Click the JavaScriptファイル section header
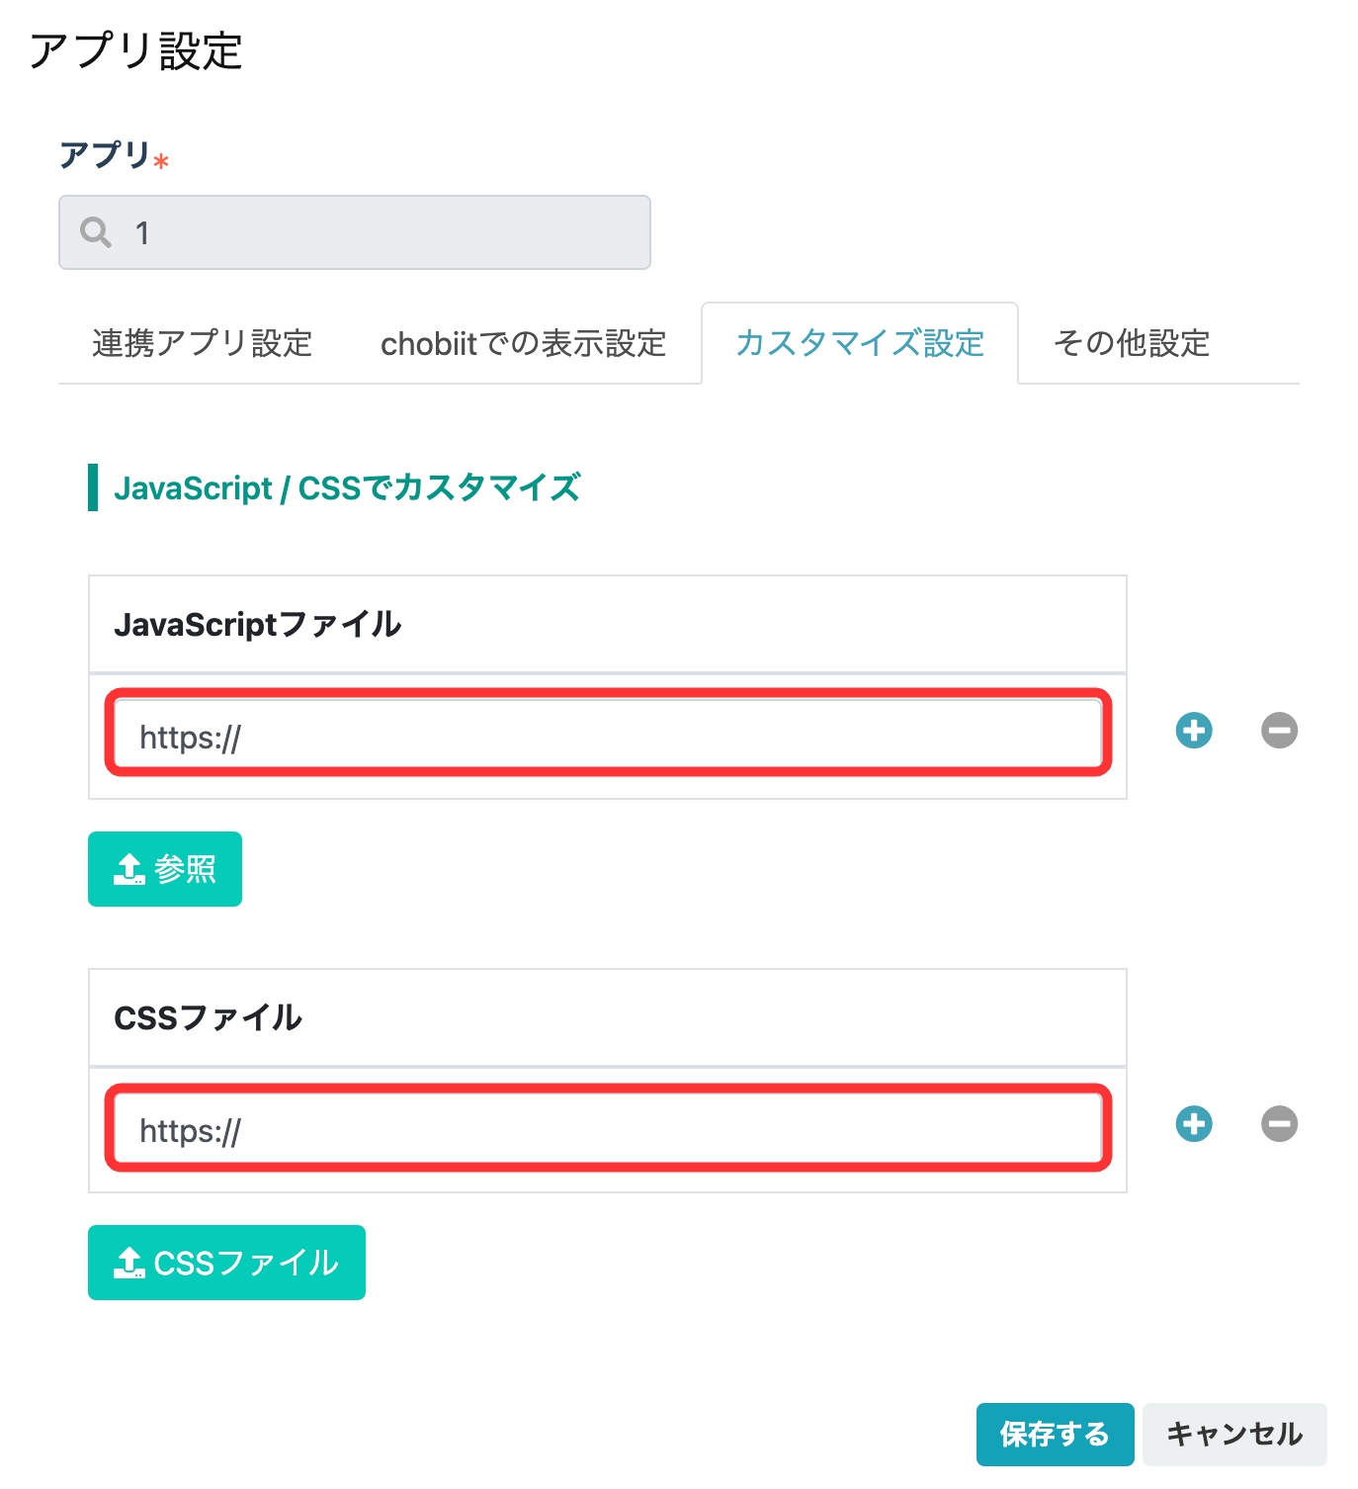Viewport: 1358px width, 1489px height. [x=608, y=625]
